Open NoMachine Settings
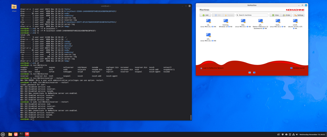The width and height of the screenshot is (327, 137). 299,15
